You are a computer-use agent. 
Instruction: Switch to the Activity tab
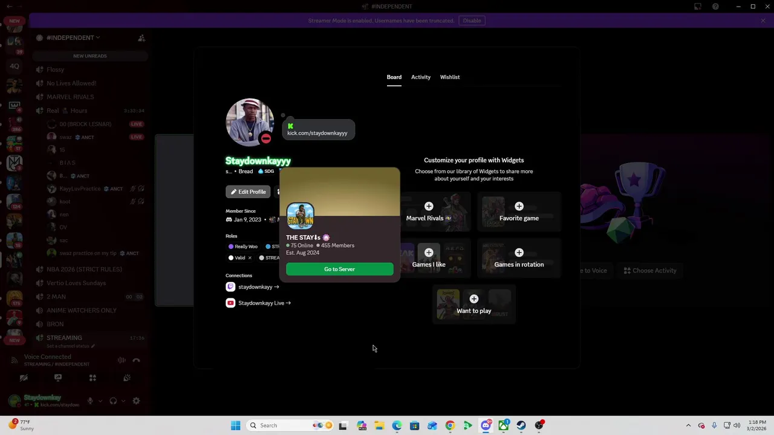pyautogui.click(x=421, y=77)
